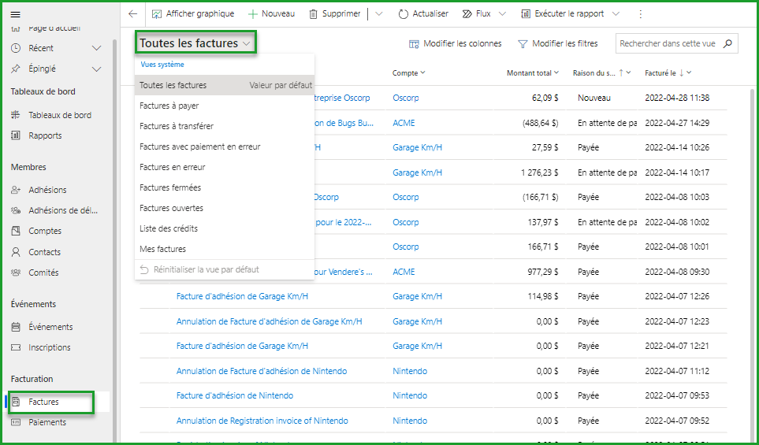The image size is (759, 445).
Task: Choose Factures fermées from view list
Action: (170, 187)
